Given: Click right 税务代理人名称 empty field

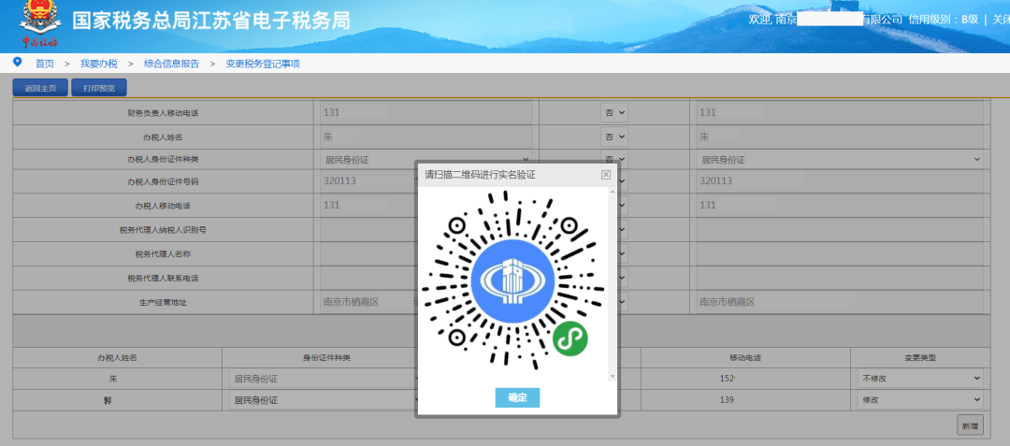Looking at the screenshot, I should pos(840,254).
